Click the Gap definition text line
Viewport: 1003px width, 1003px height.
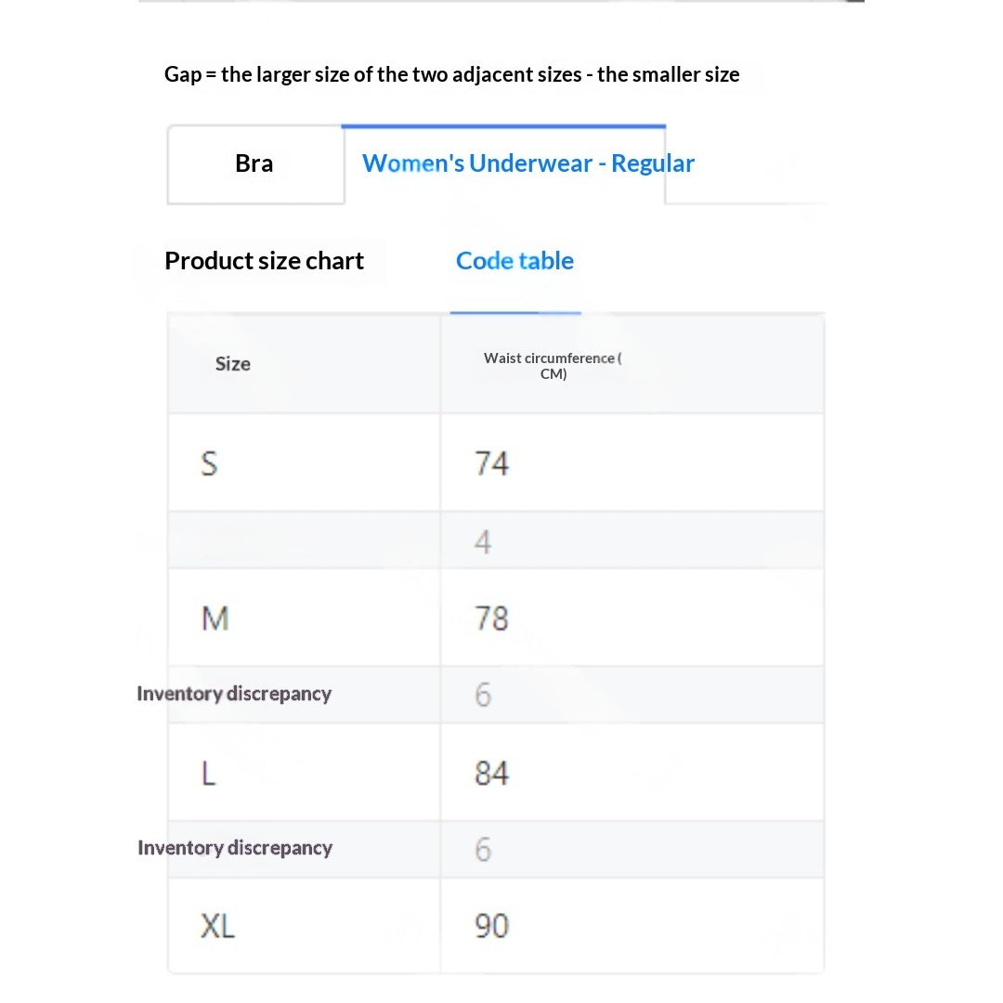click(451, 75)
